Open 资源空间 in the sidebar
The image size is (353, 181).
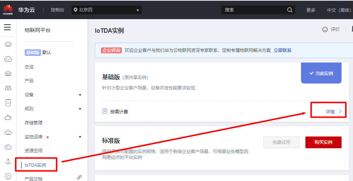click(34, 151)
